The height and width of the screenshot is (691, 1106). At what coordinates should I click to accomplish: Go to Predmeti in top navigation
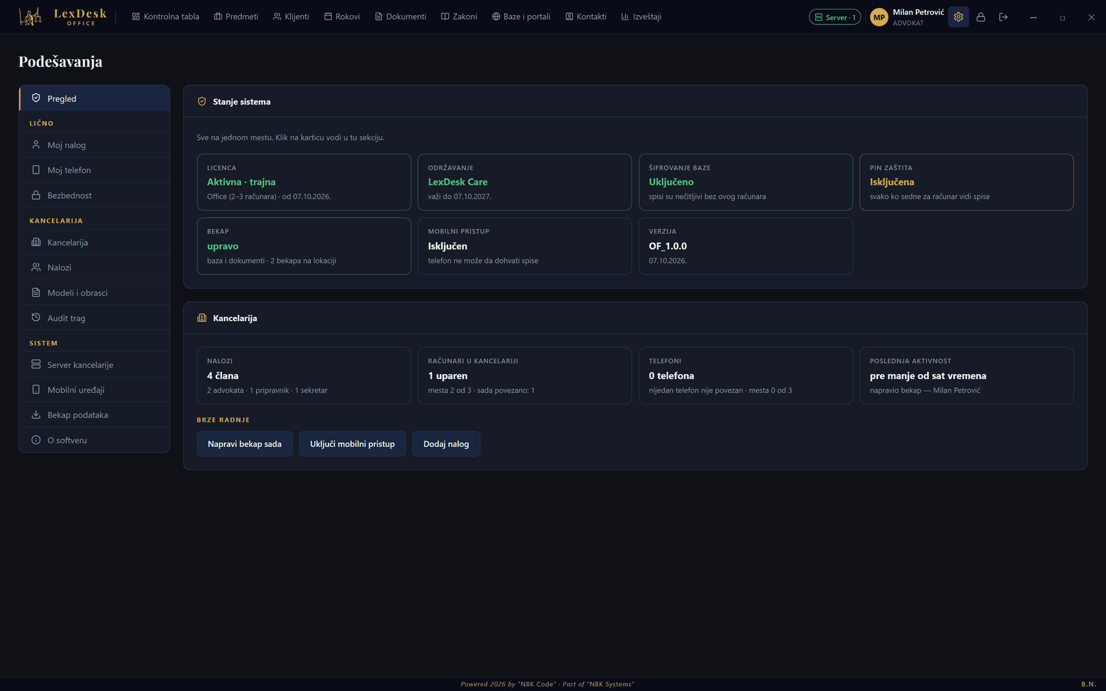(x=236, y=16)
